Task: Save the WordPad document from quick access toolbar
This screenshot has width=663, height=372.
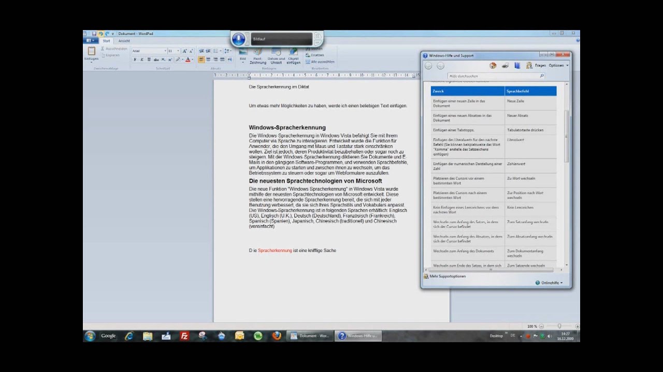Action: pos(94,34)
